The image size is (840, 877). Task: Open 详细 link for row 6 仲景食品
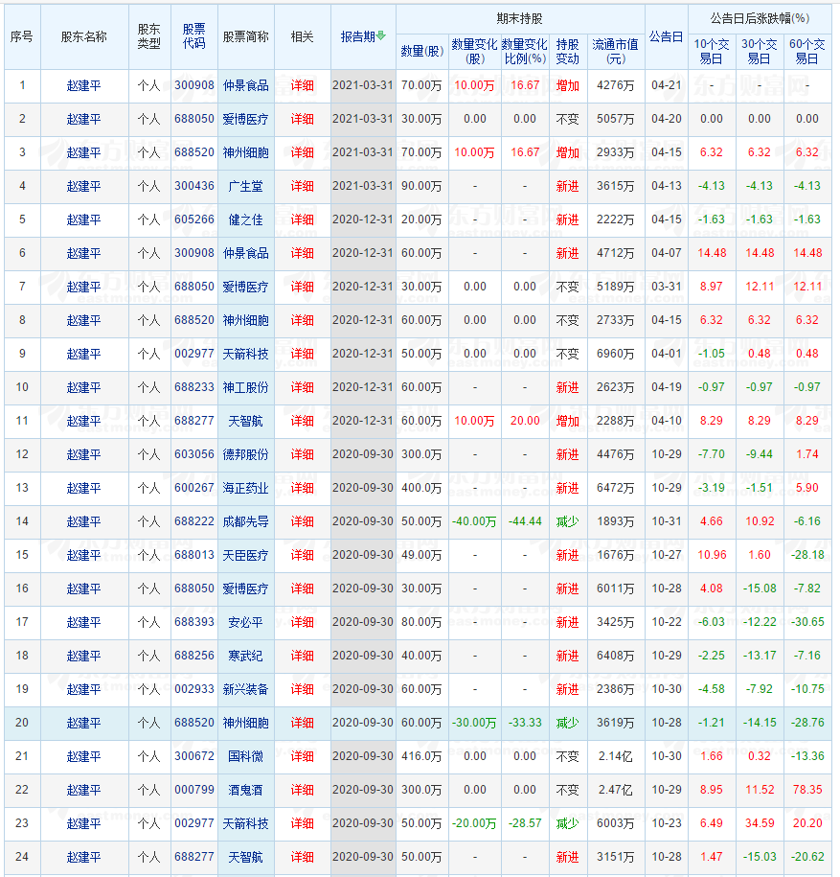pyautogui.click(x=302, y=253)
